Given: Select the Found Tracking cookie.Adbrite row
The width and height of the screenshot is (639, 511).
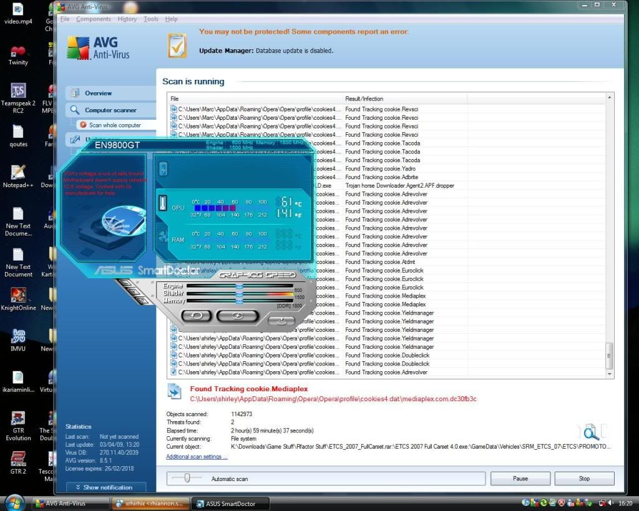Looking at the screenshot, I should (x=387, y=177).
